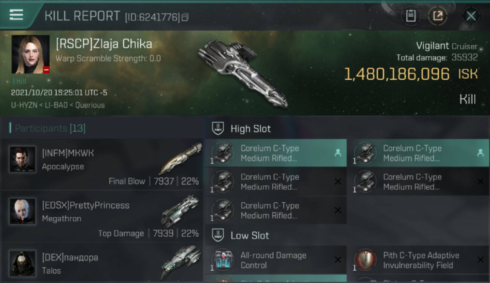The height and width of the screenshot is (283, 490).
Task: Share the kill report externally
Action: tap(438, 16)
